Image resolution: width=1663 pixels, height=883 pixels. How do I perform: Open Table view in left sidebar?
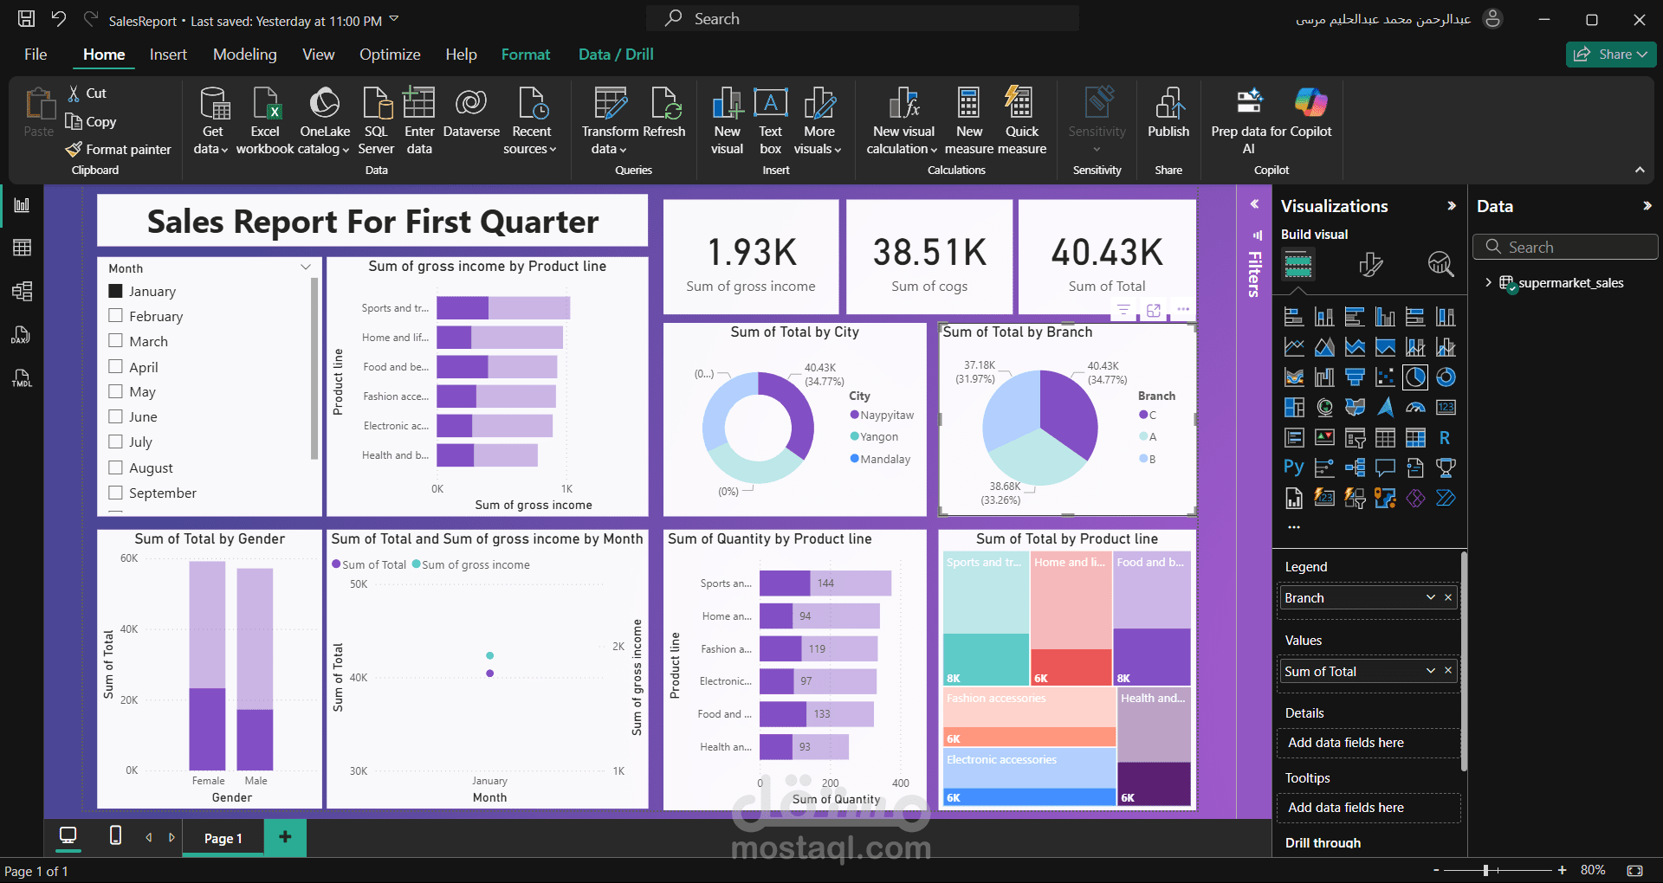[x=22, y=248]
